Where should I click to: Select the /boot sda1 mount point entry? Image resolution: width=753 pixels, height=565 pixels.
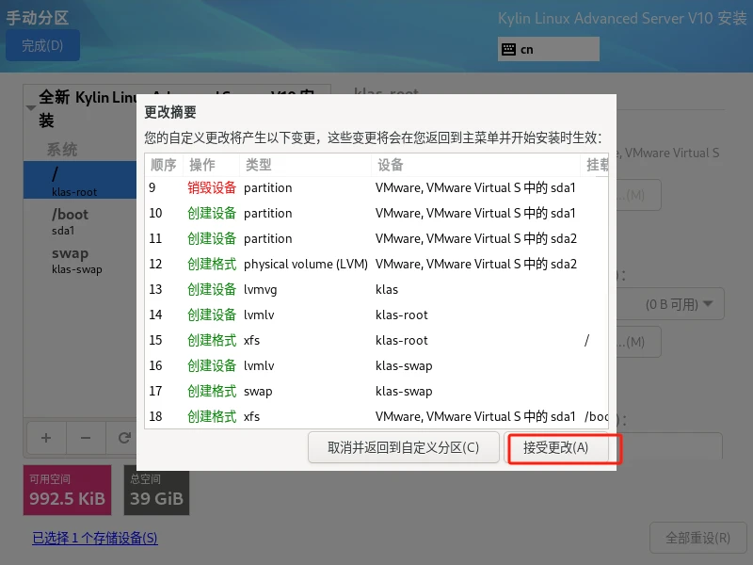tap(80, 221)
